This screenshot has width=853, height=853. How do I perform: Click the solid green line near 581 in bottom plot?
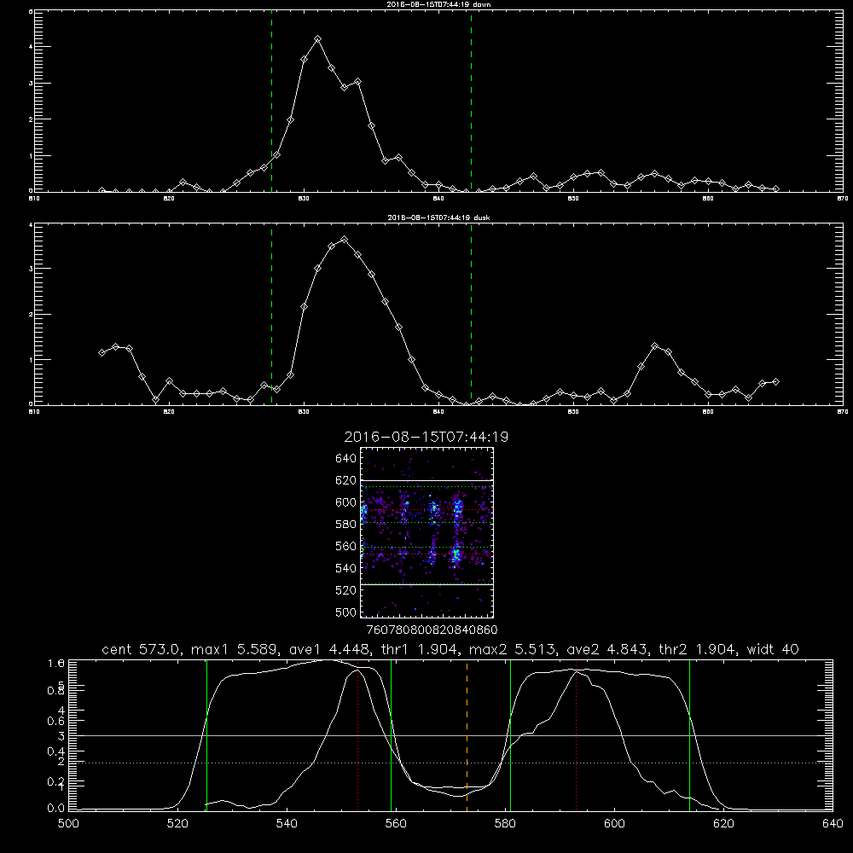pos(510,734)
